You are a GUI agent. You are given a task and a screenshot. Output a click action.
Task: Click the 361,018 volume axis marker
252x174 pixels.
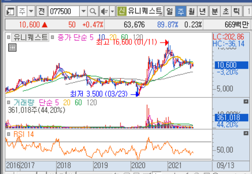tap(231, 117)
